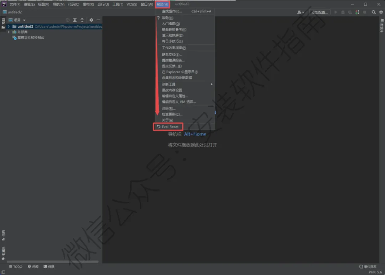Click the 添加配置... button

pos(320,12)
